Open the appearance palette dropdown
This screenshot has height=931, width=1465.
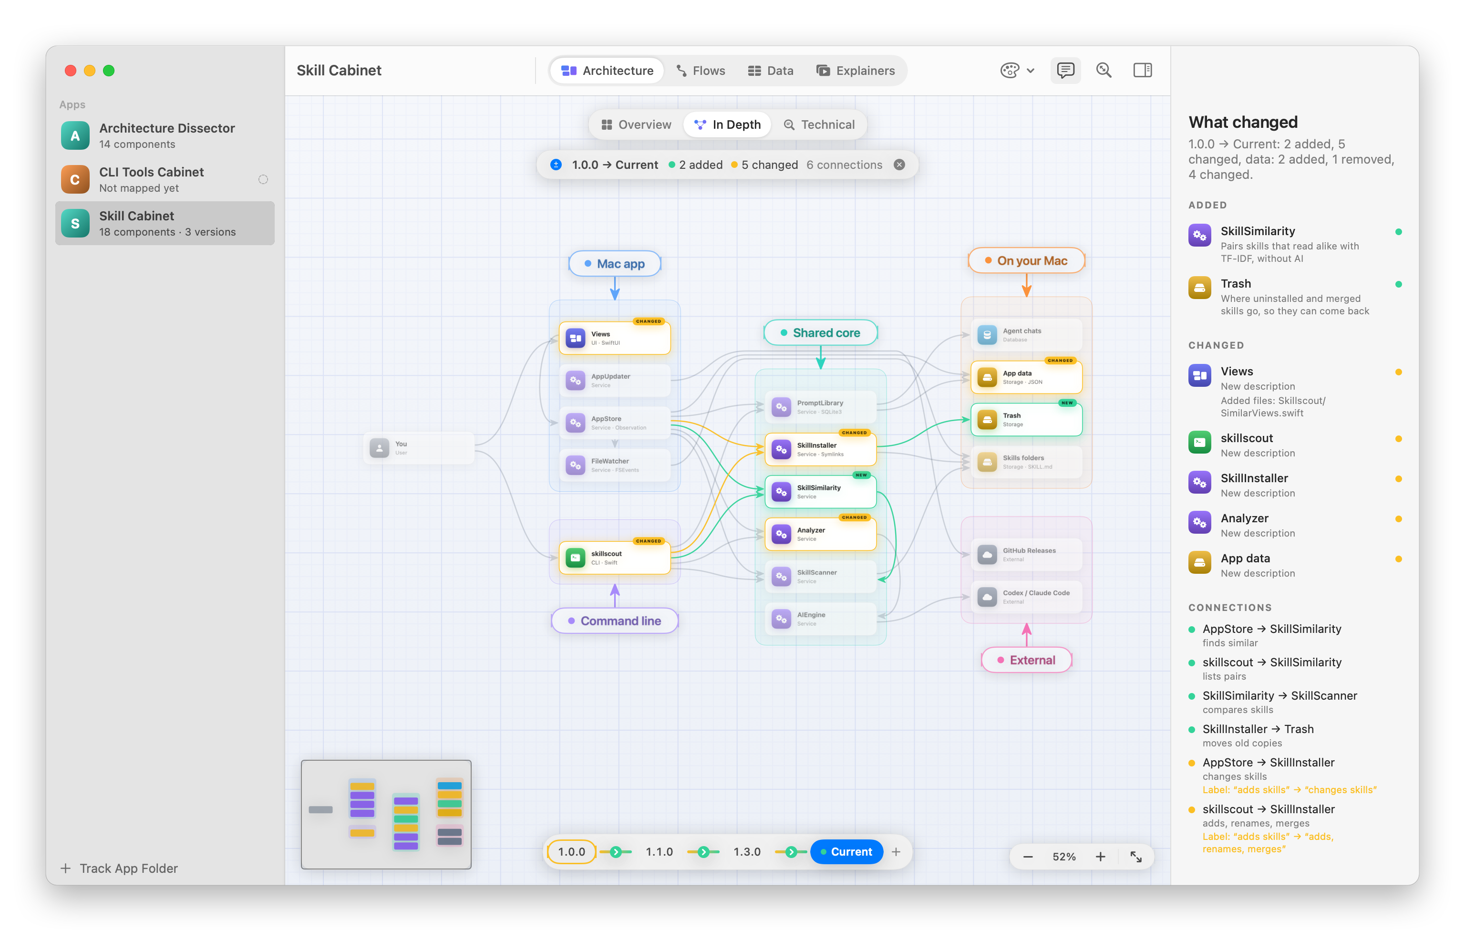coord(1017,71)
